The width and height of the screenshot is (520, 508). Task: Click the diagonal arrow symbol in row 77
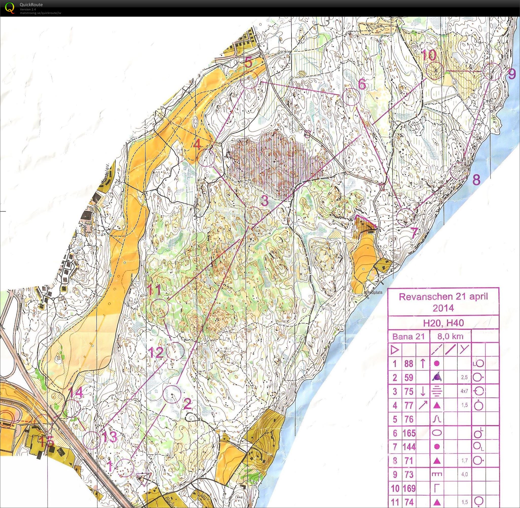click(x=423, y=406)
